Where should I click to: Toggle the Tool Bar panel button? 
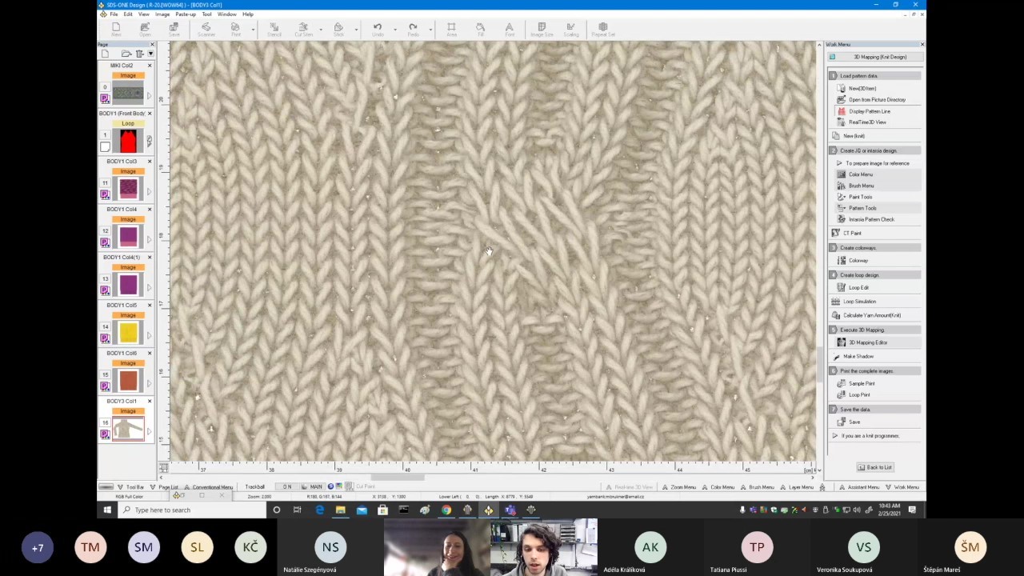point(131,487)
